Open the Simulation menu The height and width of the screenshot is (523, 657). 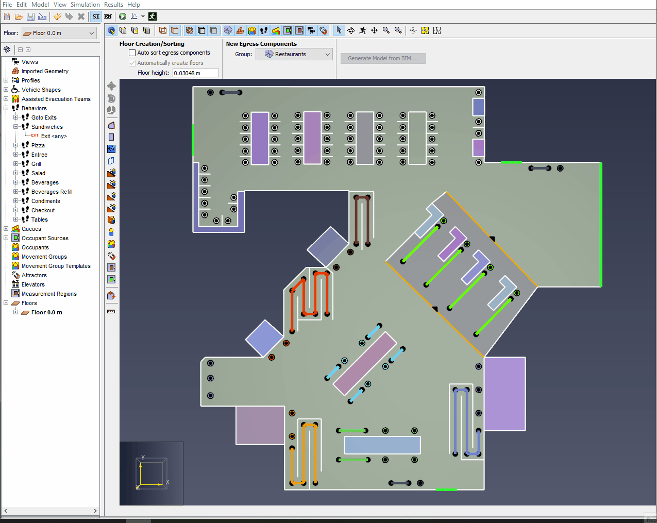tap(85, 5)
